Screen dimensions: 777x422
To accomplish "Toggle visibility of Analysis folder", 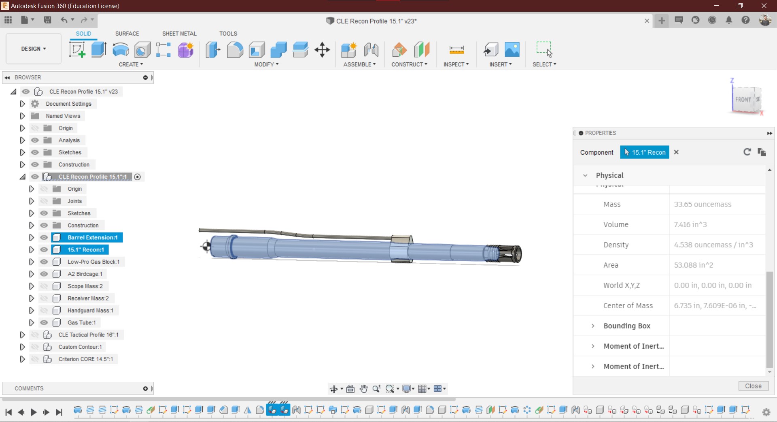I will pyautogui.click(x=35, y=140).
